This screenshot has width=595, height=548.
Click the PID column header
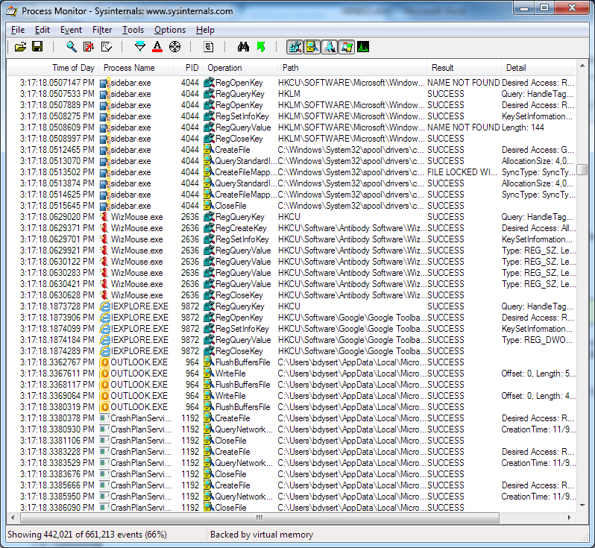pos(188,68)
